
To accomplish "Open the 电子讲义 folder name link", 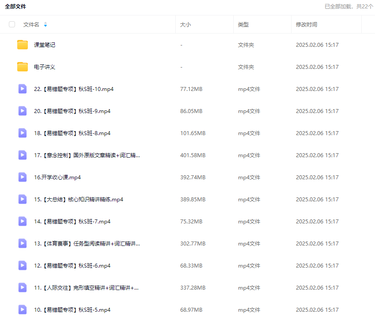I will (x=45, y=67).
